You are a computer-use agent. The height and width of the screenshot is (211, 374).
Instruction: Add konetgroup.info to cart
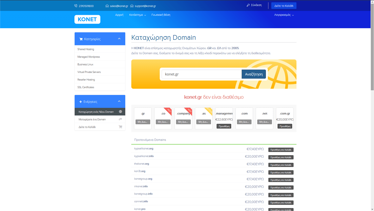[x=281, y=195]
